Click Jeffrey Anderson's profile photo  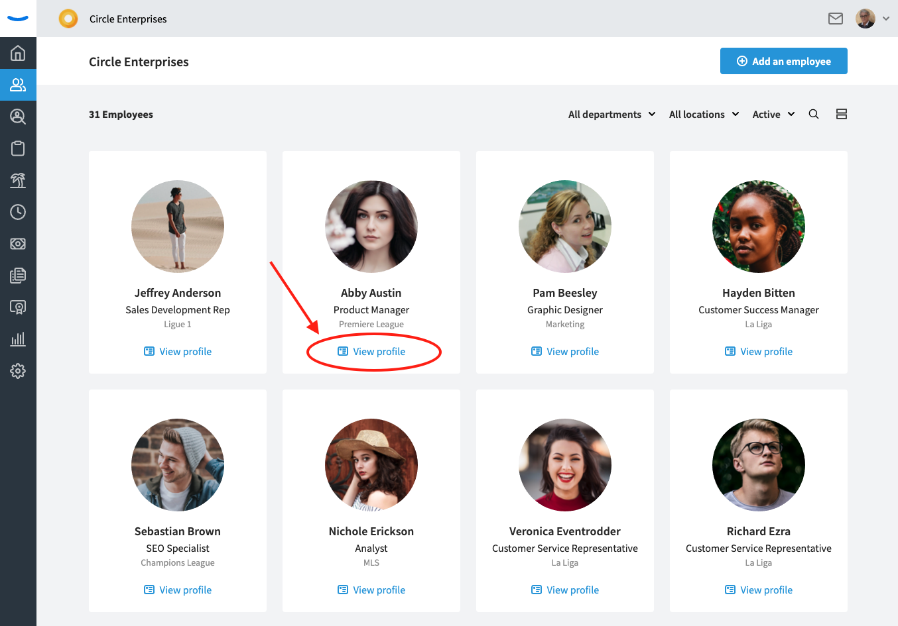coord(178,227)
